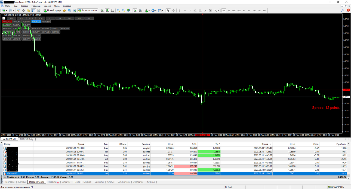351x189 pixels.
Task: Toggle chart auto scroll icon
Action: (135, 11)
